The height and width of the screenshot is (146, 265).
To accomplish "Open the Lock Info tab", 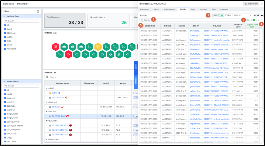I will click(203, 9).
